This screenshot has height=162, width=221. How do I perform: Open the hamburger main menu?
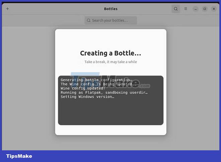coord(186,9)
